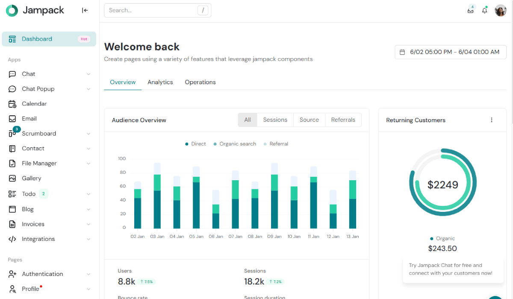Viewport: 513px width, 299px height.
Task: Open the user avatar profile menu
Action: pos(500,11)
